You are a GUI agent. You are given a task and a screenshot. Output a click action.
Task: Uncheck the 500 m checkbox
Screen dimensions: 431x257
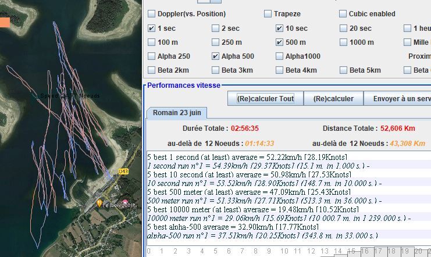click(x=279, y=42)
